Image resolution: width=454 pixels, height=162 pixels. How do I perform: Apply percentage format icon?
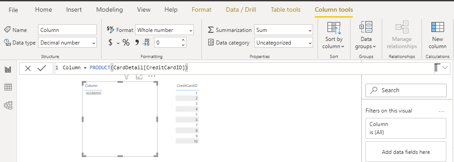point(126,43)
